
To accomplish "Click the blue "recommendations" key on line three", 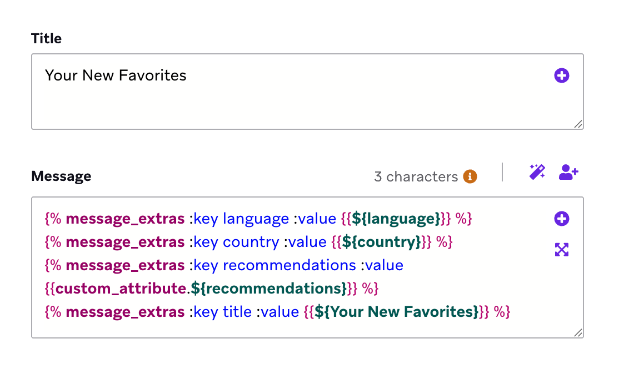I will [289, 265].
